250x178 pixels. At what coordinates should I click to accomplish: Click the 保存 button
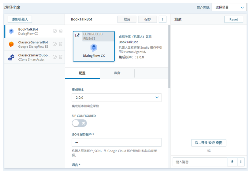point(147,19)
